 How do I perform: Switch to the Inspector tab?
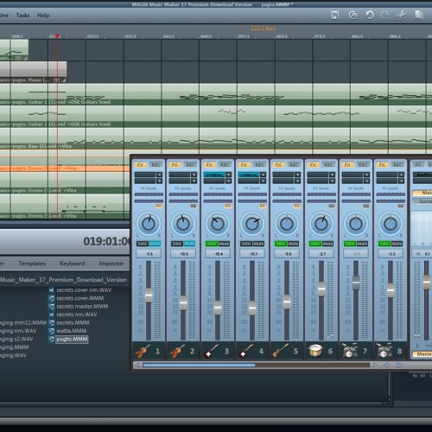(x=111, y=264)
